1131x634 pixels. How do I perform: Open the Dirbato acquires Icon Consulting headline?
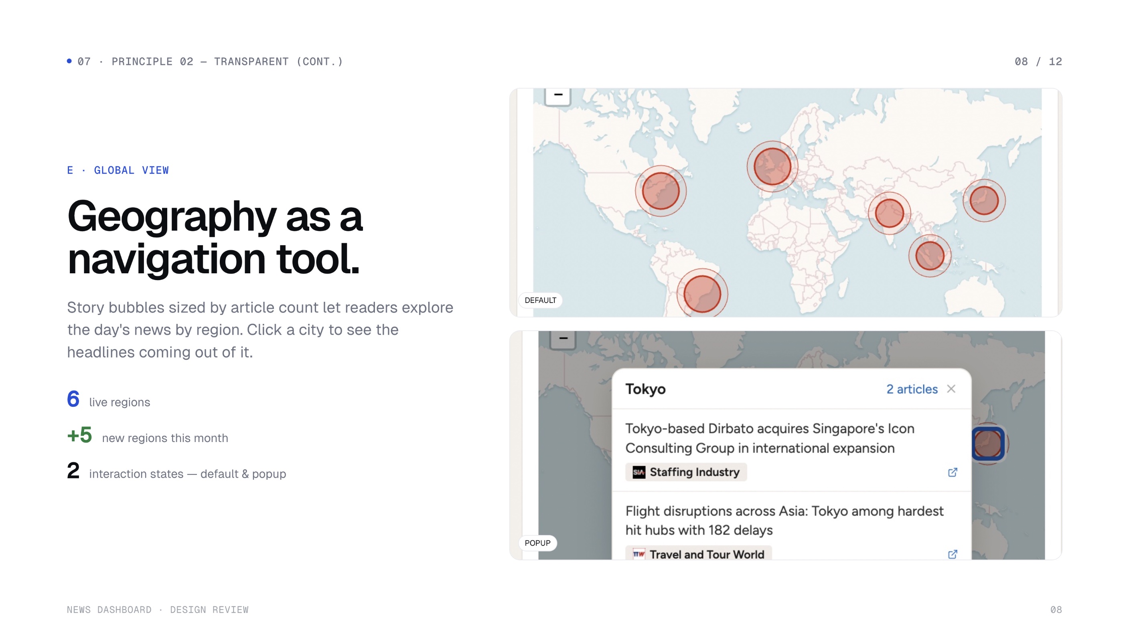tap(770, 438)
